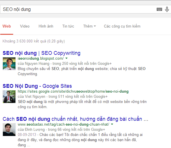Start voice search with microphone icon
The width and height of the screenshot is (171, 148).
[x=167, y=9]
